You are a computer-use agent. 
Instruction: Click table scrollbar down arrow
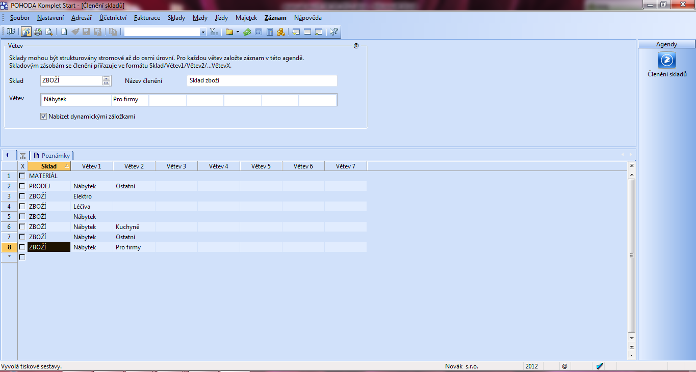point(632,338)
